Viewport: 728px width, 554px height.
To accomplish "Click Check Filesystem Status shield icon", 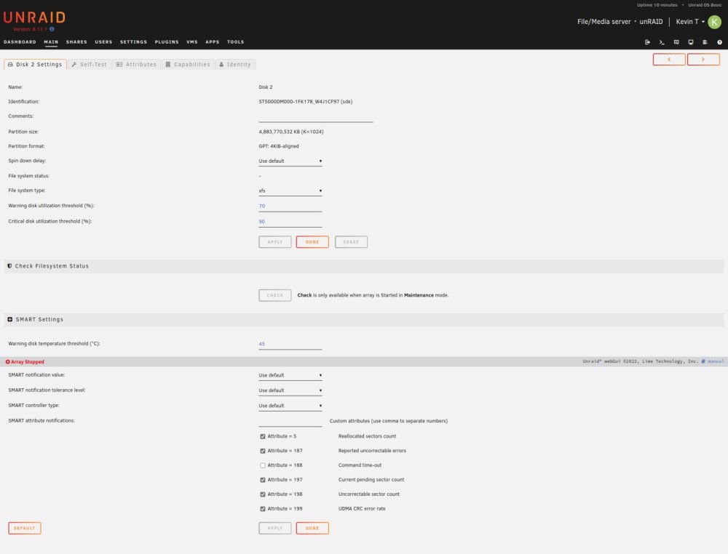I will (x=9, y=266).
